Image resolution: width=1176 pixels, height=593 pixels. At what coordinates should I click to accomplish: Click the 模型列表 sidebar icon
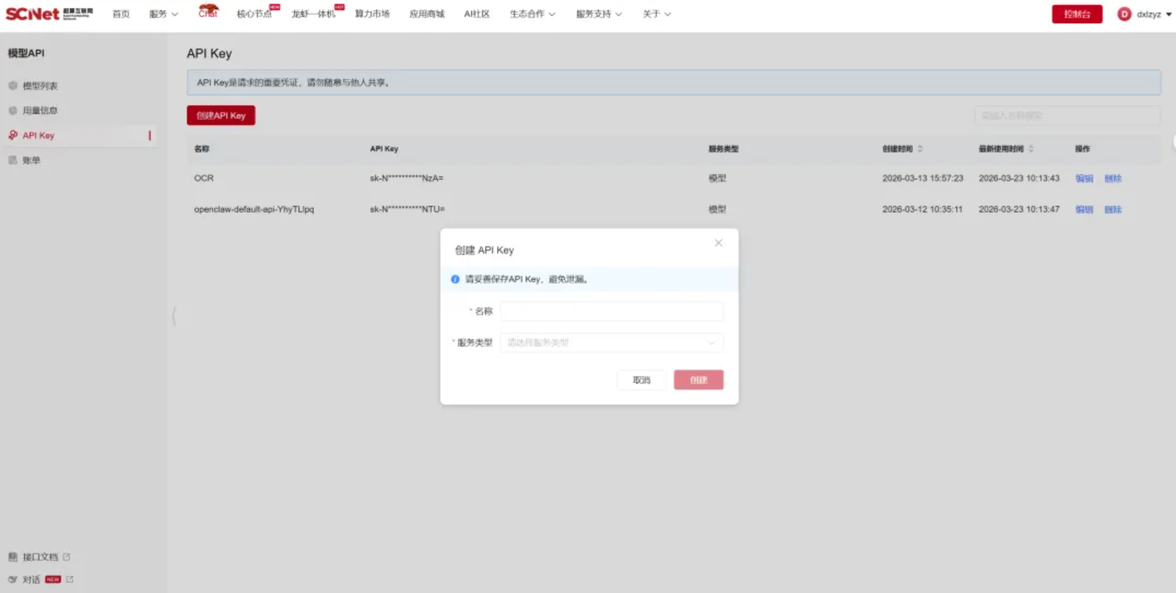13,86
